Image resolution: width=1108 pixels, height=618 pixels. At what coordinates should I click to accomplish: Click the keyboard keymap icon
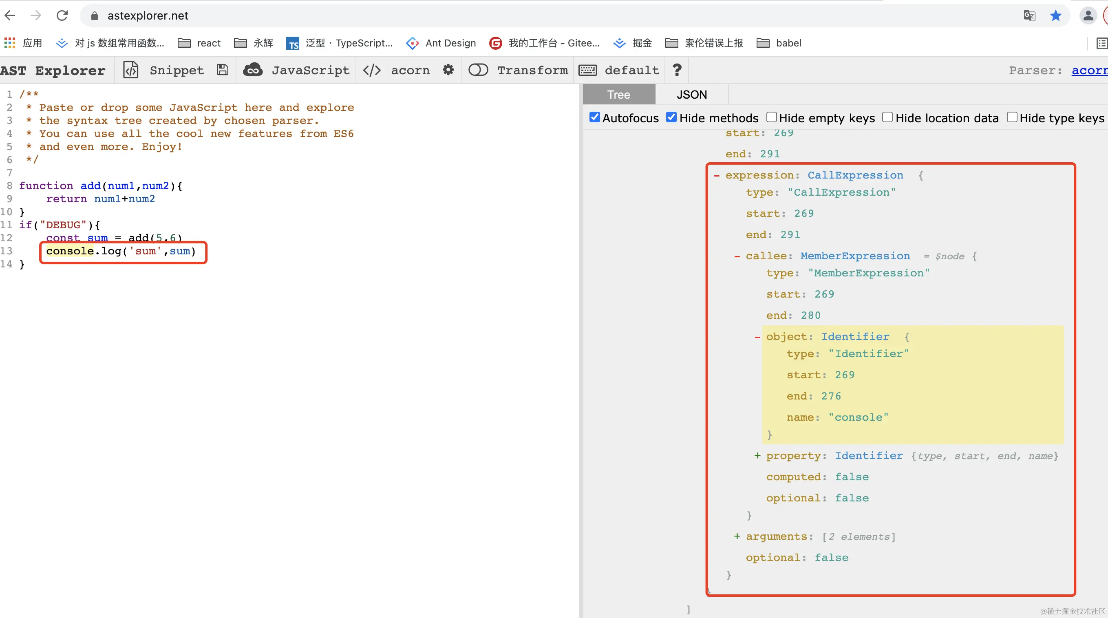(x=587, y=70)
